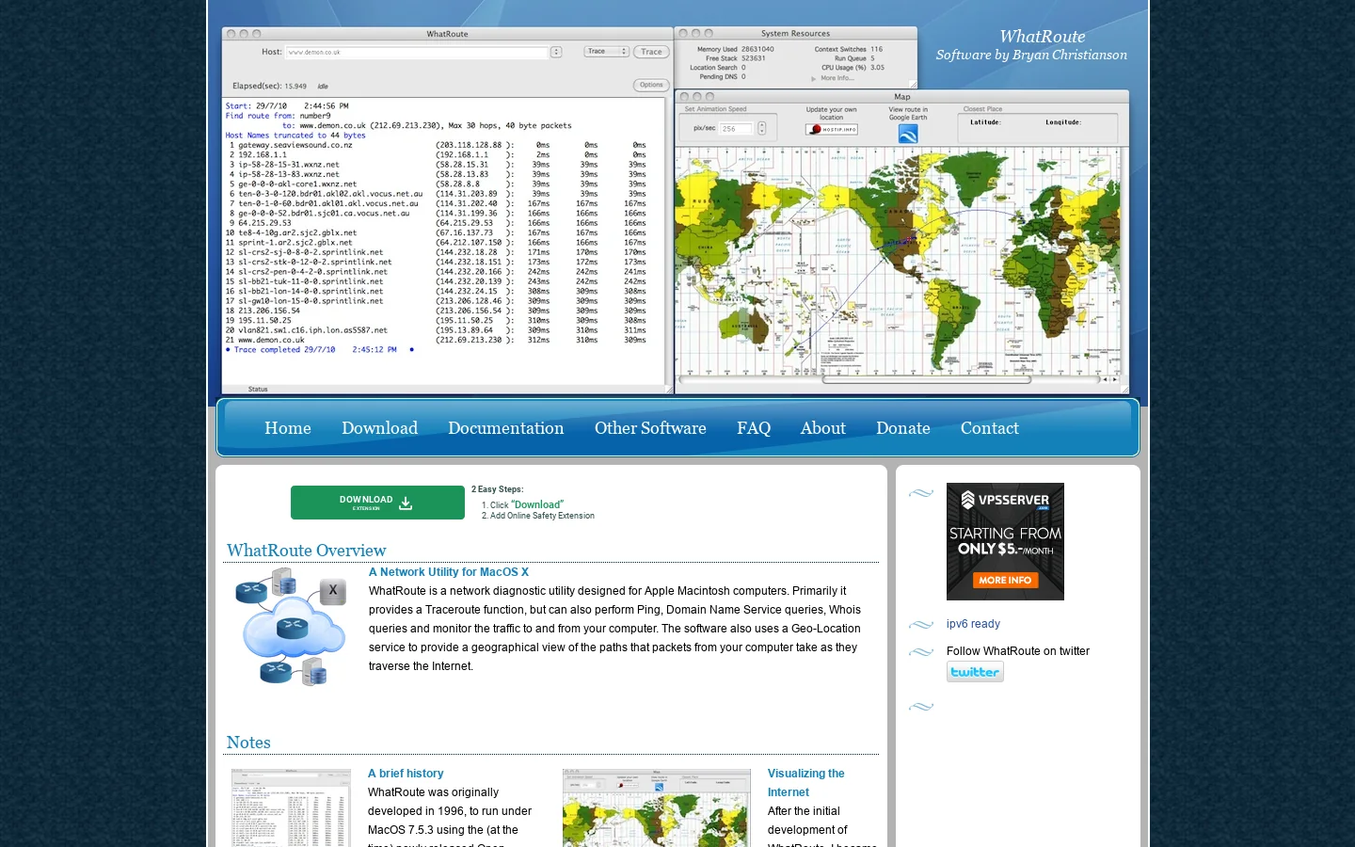Click the cloud network routers illustration
Viewport: 1355px width, 847px height.
[x=291, y=628]
